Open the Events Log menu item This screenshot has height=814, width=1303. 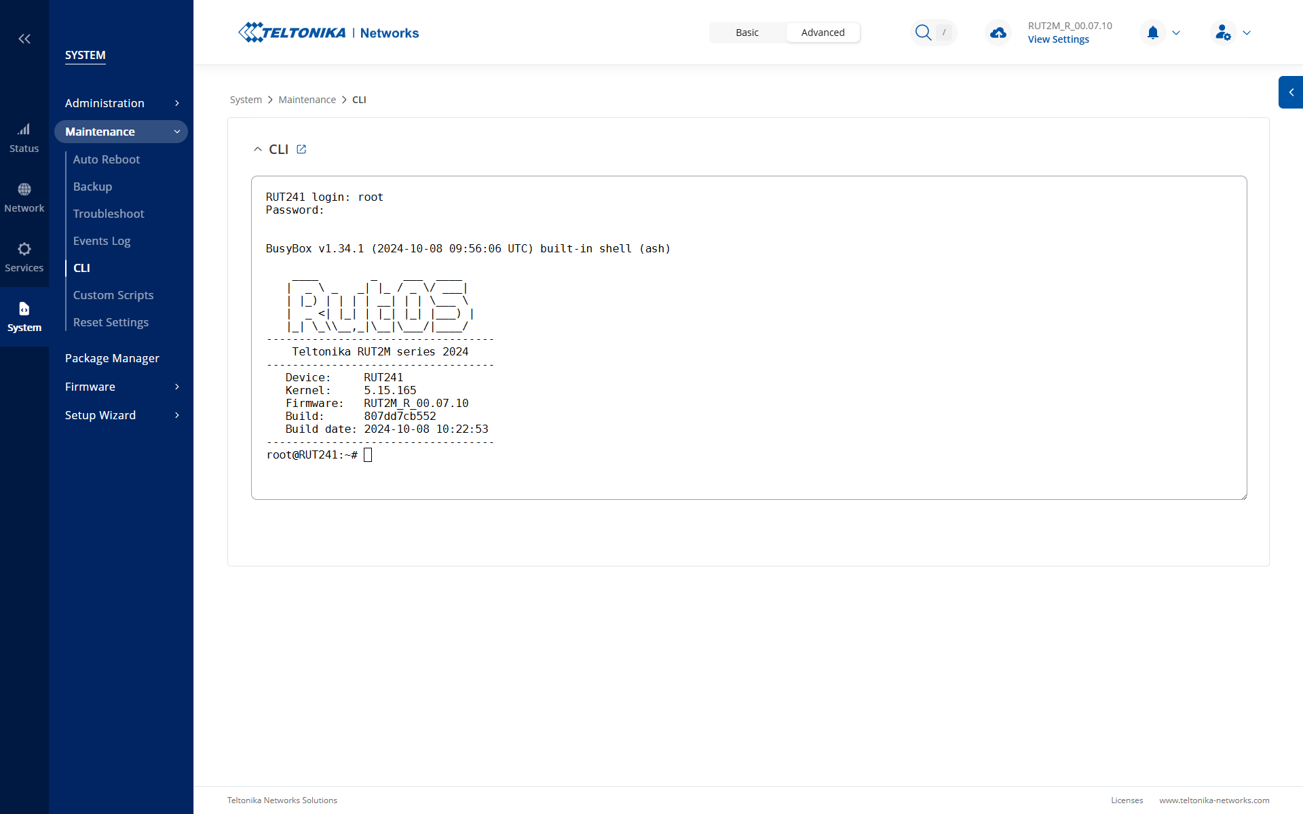click(102, 241)
